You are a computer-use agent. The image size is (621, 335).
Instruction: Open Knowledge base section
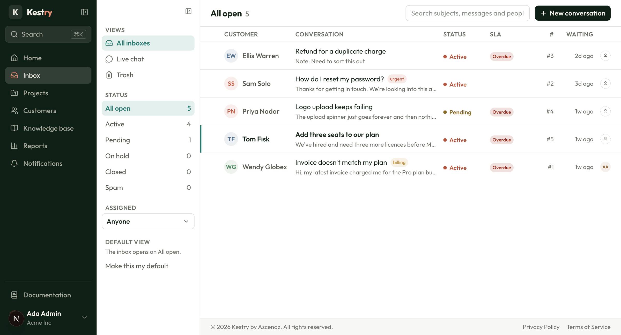pyautogui.click(x=48, y=128)
